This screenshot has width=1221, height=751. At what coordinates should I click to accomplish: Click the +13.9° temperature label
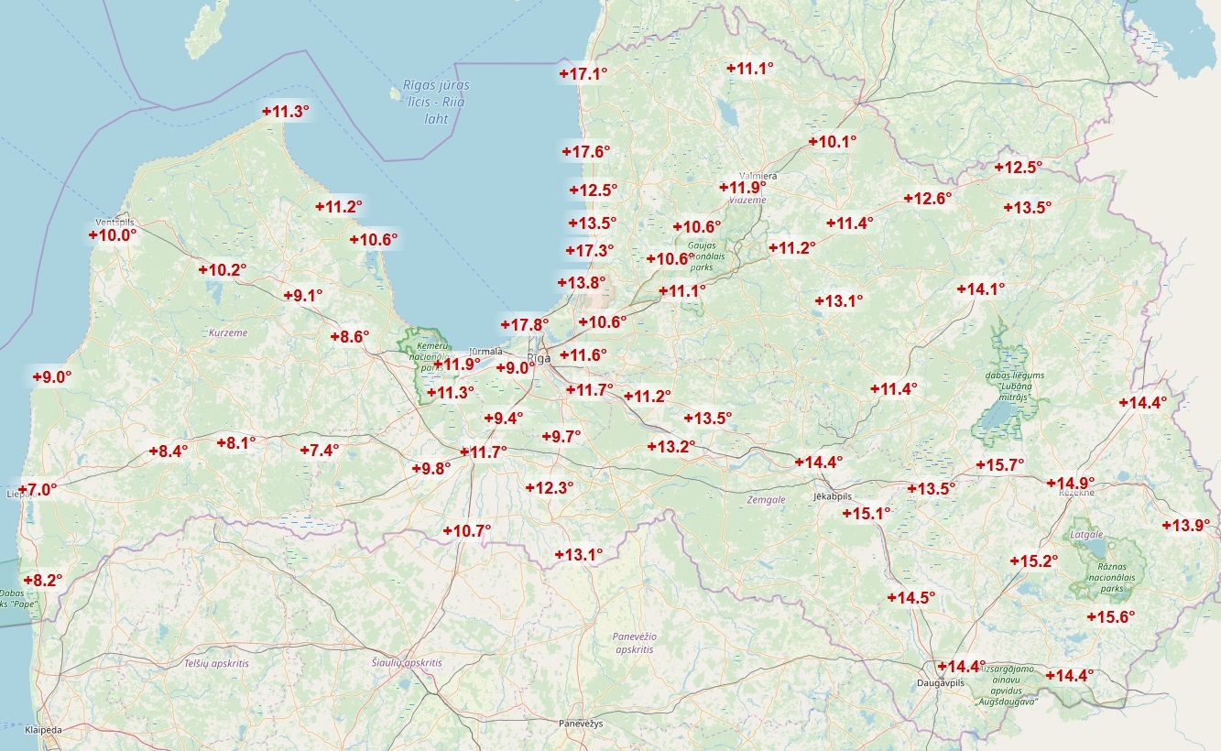[1186, 526]
